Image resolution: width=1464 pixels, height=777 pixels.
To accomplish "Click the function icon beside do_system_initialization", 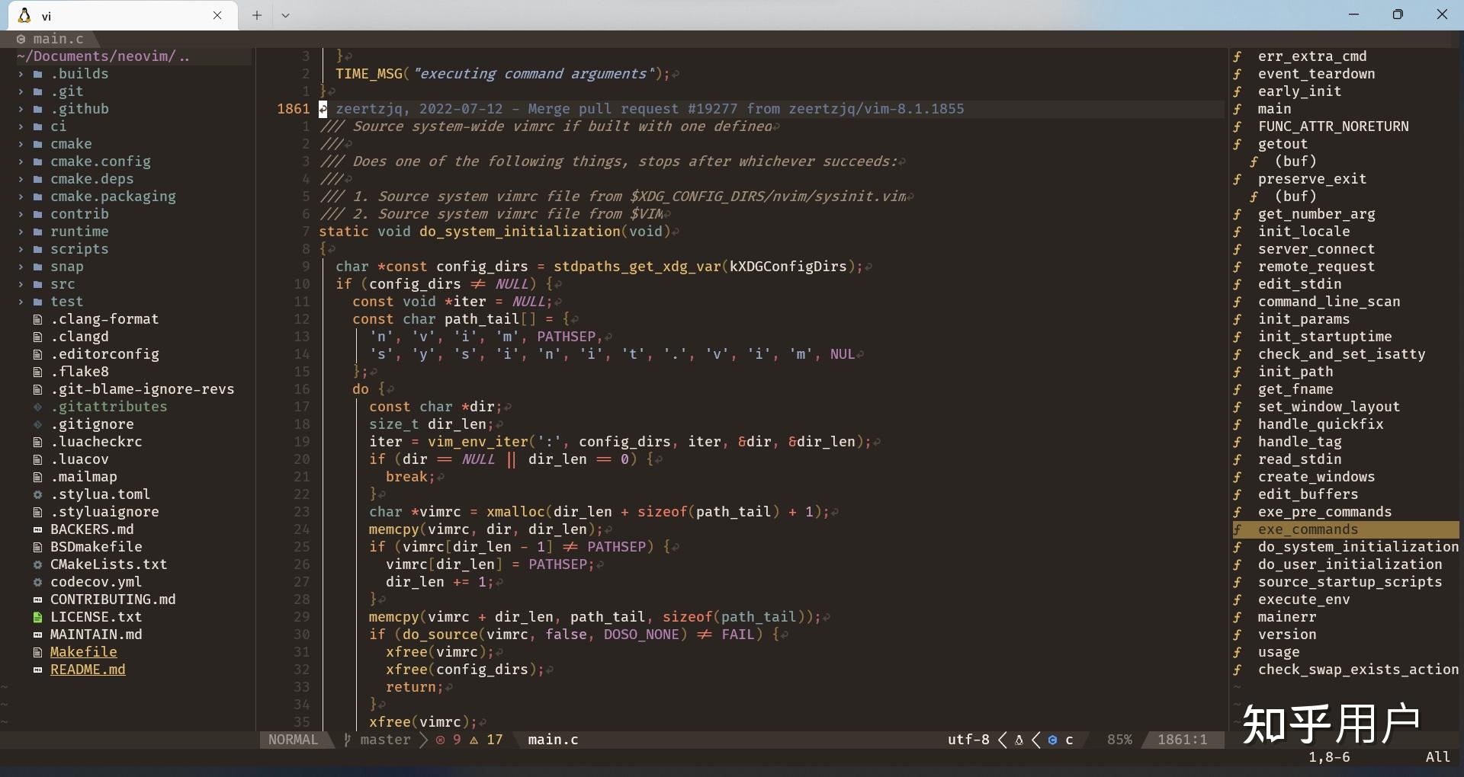I will (1239, 547).
